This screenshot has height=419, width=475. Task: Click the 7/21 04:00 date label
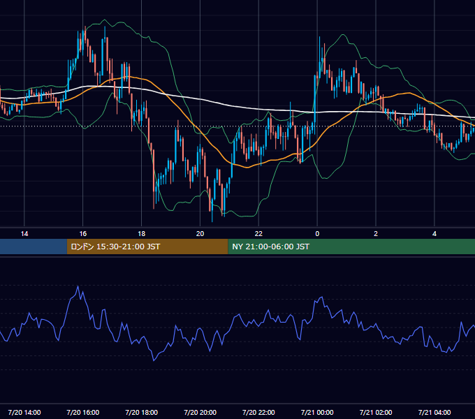[434, 412]
